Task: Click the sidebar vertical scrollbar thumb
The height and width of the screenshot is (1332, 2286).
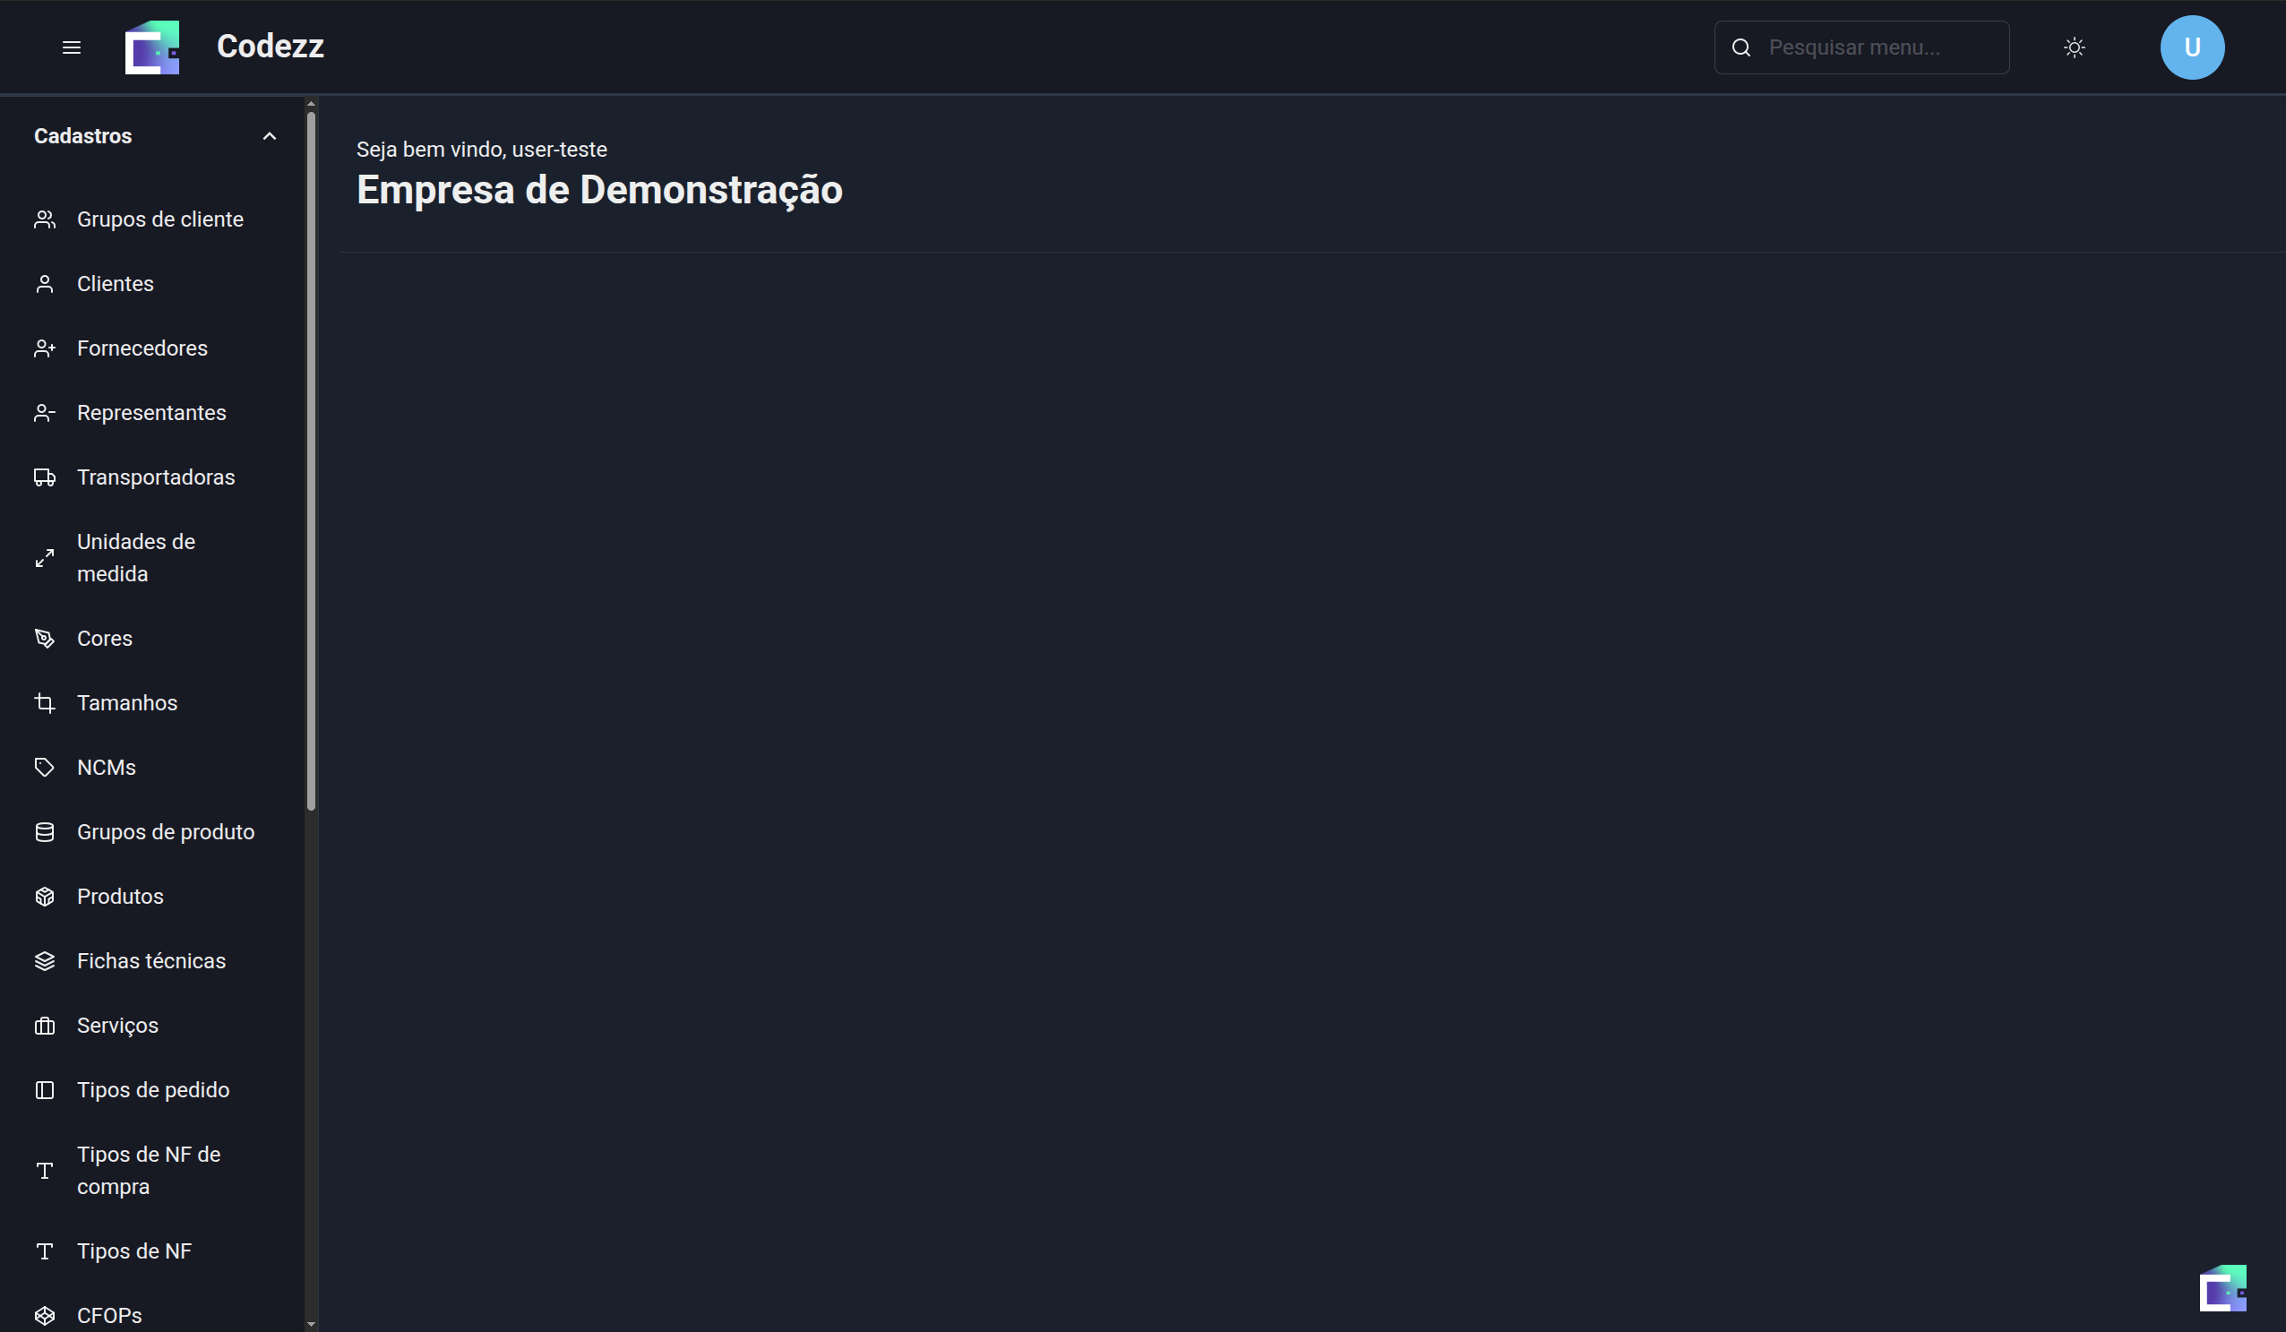Action: point(311,453)
